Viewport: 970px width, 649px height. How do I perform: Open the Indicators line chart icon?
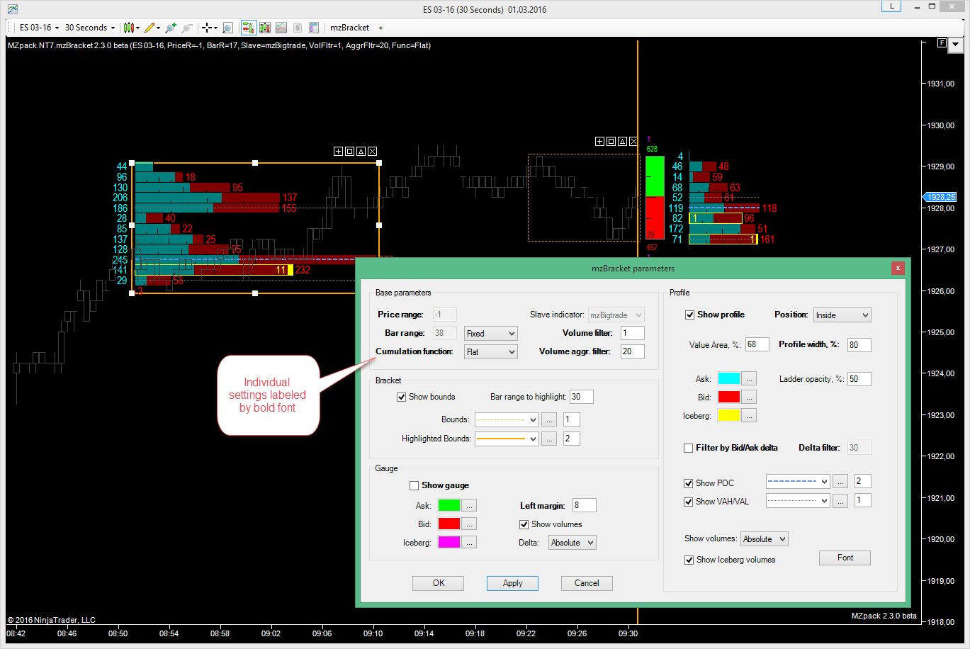(x=281, y=28)
